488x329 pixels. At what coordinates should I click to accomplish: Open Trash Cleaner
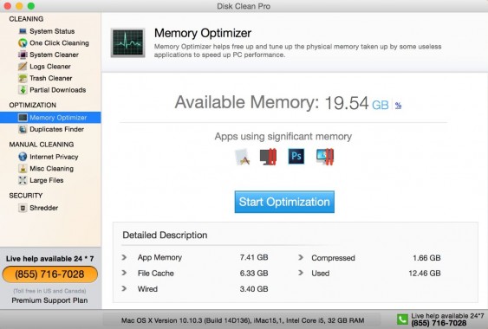coord(51,78)
